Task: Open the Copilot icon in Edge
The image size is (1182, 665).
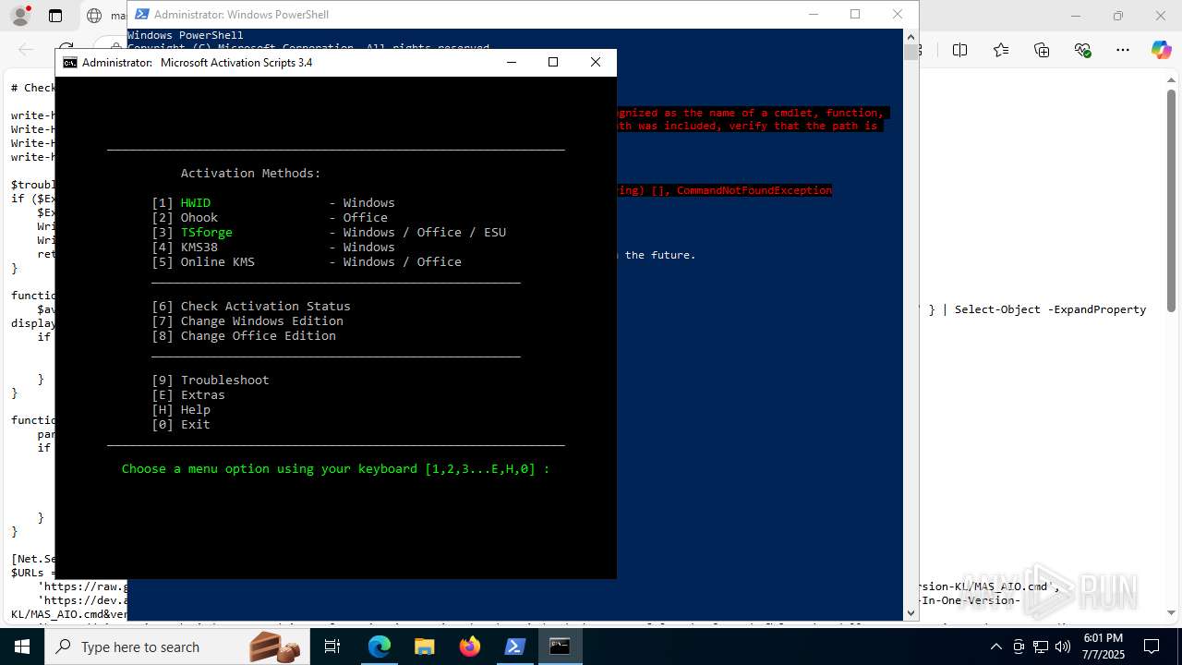Action: coord(1161,50)
